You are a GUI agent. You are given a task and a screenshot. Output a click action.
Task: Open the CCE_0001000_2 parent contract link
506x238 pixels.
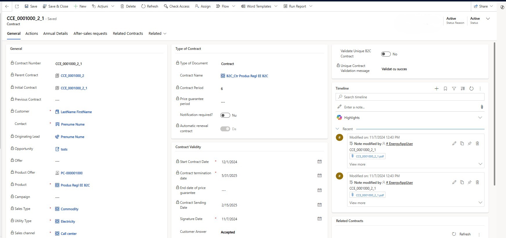coord(72,76)
